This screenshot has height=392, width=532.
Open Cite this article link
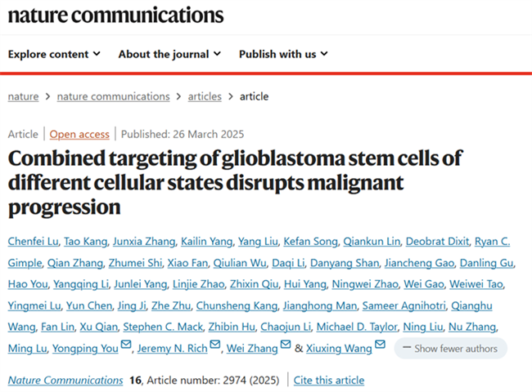point(328,380)
